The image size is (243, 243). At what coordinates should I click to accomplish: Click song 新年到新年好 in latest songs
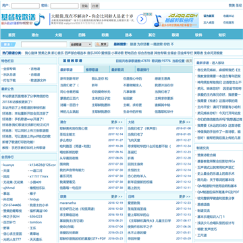pos(70,78)
